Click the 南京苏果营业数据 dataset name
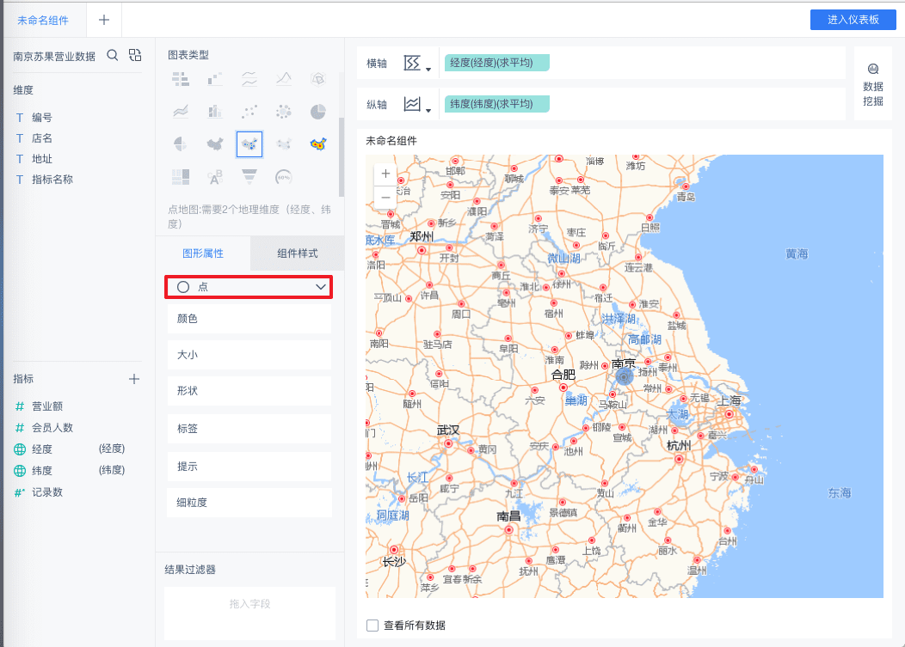The image size is (905, 647). [54, 57]
